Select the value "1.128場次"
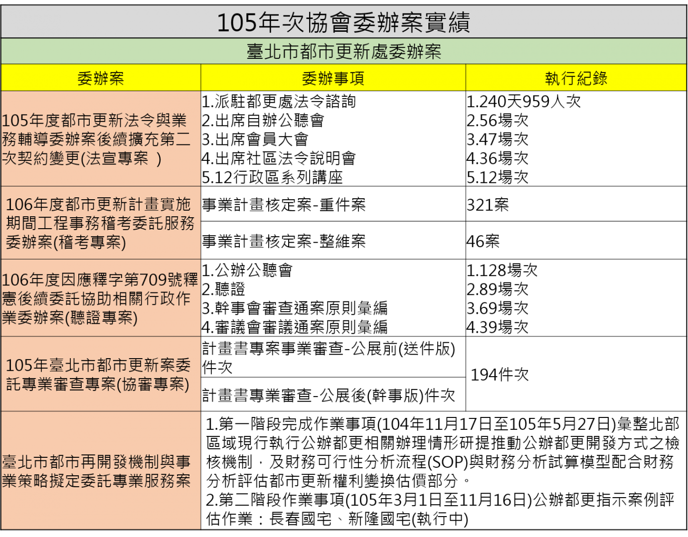 502,270
